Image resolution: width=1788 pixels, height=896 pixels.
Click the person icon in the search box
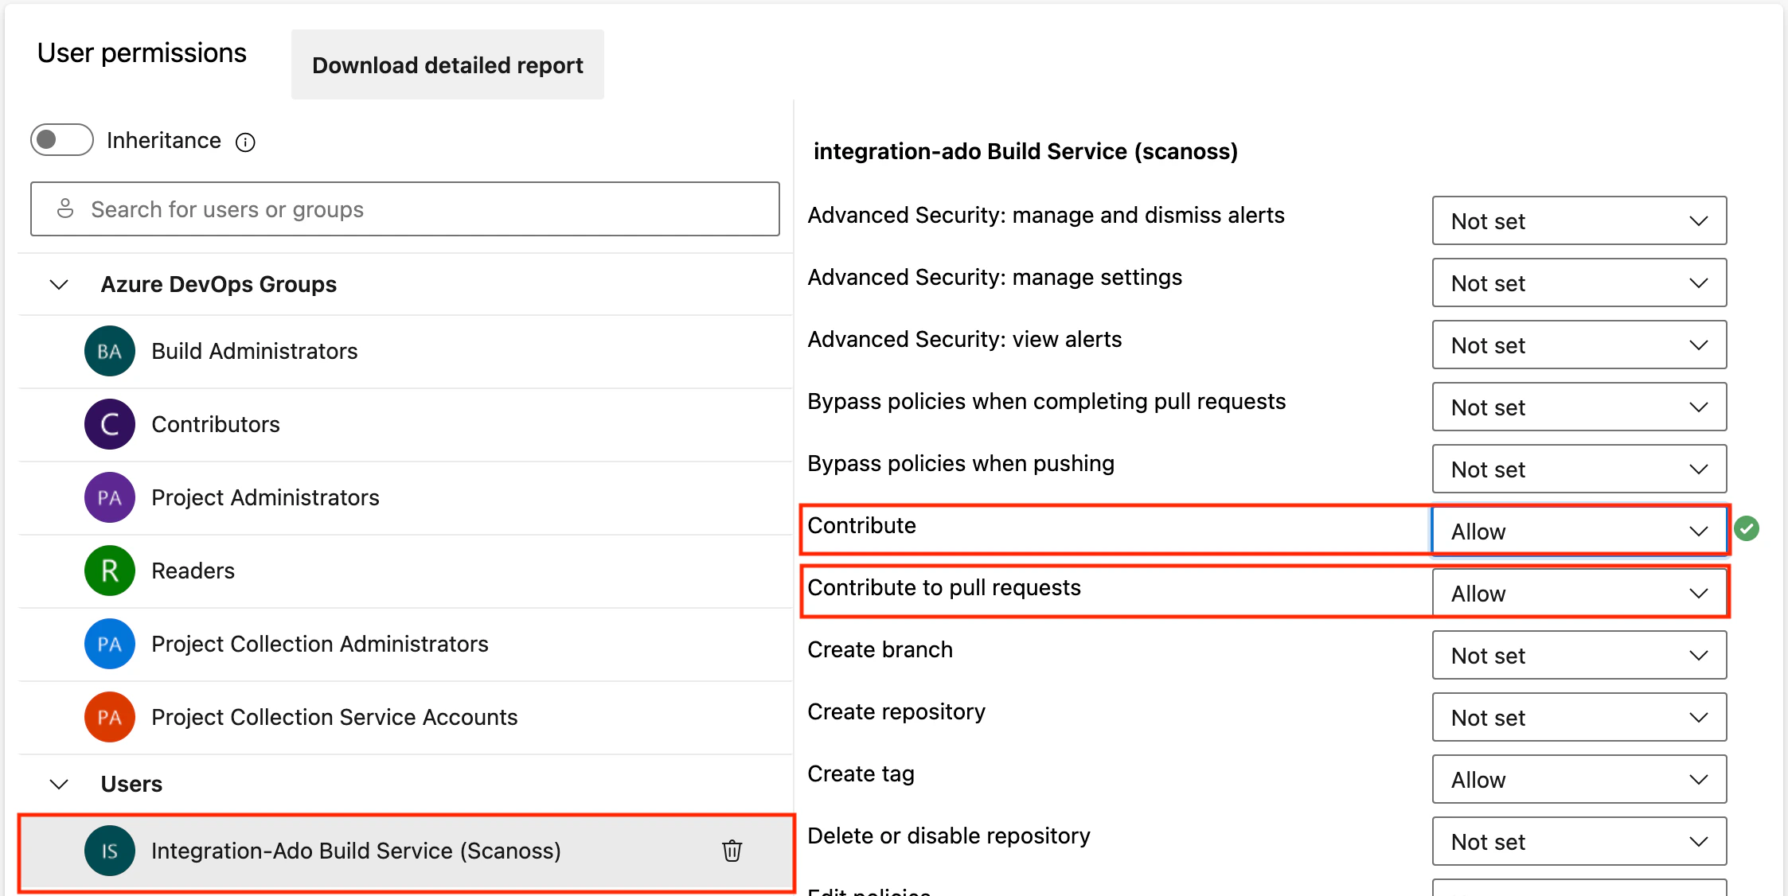coord(66,208)
